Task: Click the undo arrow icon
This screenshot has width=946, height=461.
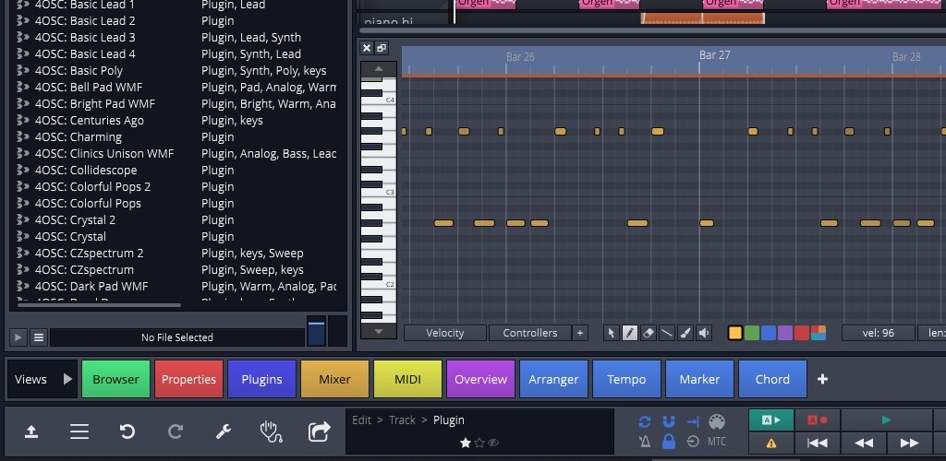Action: (x=128, y=431)
